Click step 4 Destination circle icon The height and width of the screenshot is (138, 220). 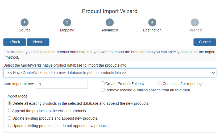152,22
